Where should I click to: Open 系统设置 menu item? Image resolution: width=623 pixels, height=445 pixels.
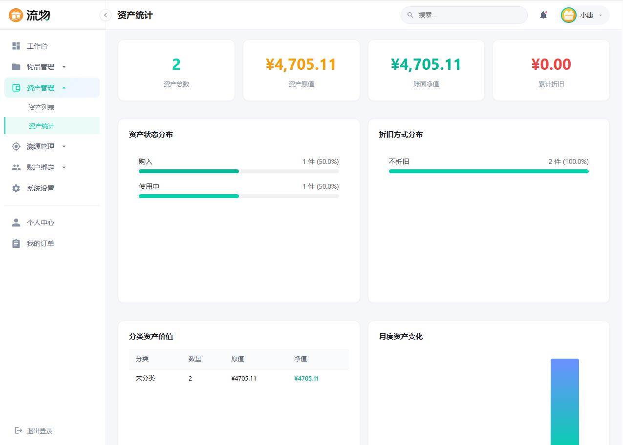[52, 188]
